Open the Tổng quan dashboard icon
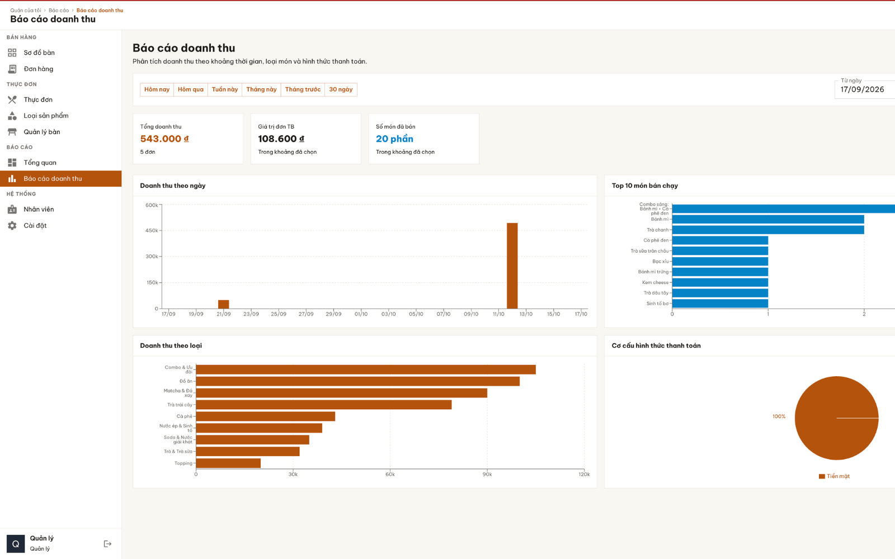This screenshot has width=895, height=559. pos(12,163)
